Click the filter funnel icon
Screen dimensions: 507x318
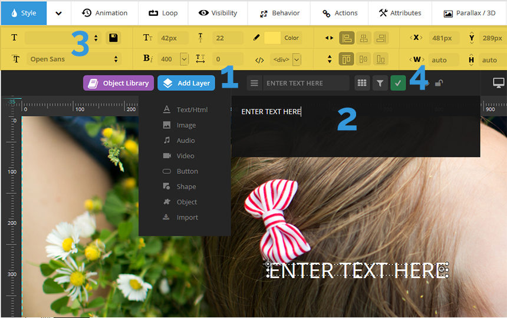(x=380, y=83)
